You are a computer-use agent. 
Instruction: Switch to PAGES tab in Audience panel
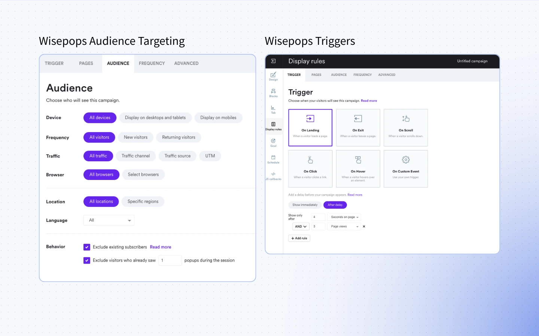point(86,63)
